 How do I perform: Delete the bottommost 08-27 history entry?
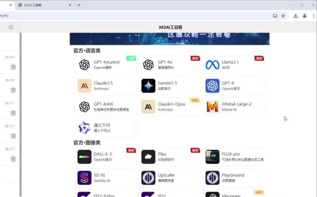tap(13, 159)
